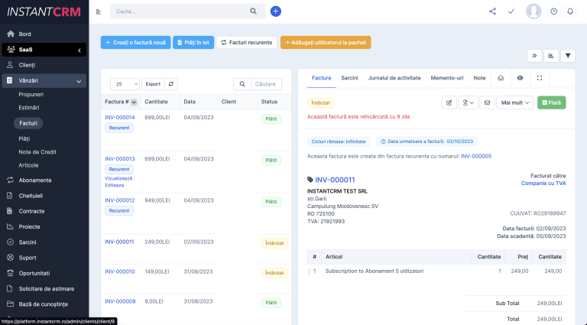Reload the invoice table with refresh icon
Screen dimensions: 587x325
click(x=171, y=84)
